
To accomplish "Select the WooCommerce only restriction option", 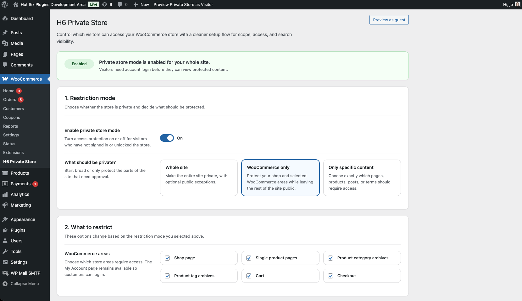I will (280, 178).
